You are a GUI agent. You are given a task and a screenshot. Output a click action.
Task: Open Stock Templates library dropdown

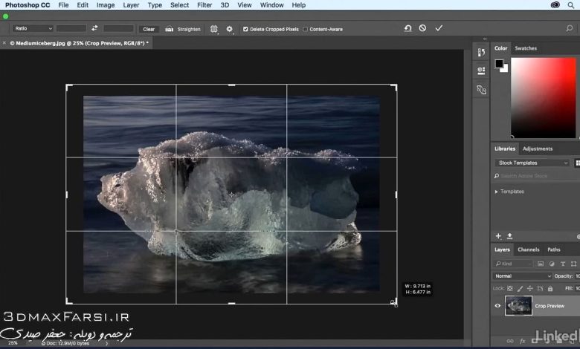[532, 163]
